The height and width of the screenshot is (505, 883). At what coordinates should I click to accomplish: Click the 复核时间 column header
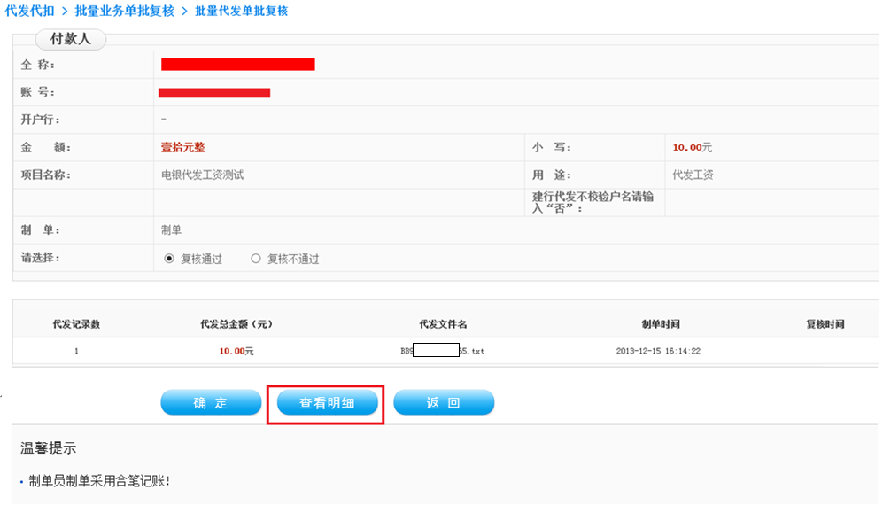[x=825, y=324]
